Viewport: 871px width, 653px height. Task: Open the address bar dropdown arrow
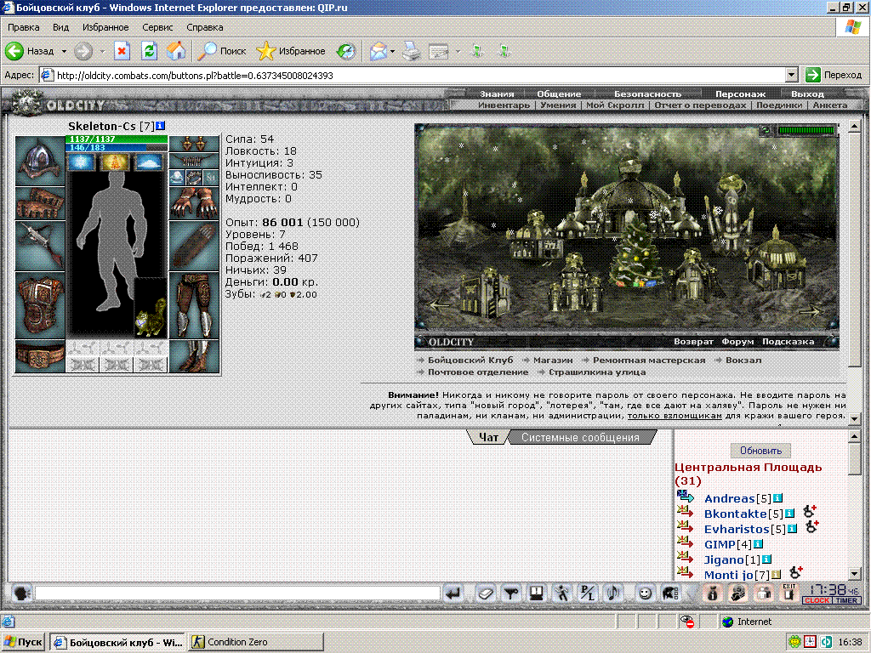point(792,75)
